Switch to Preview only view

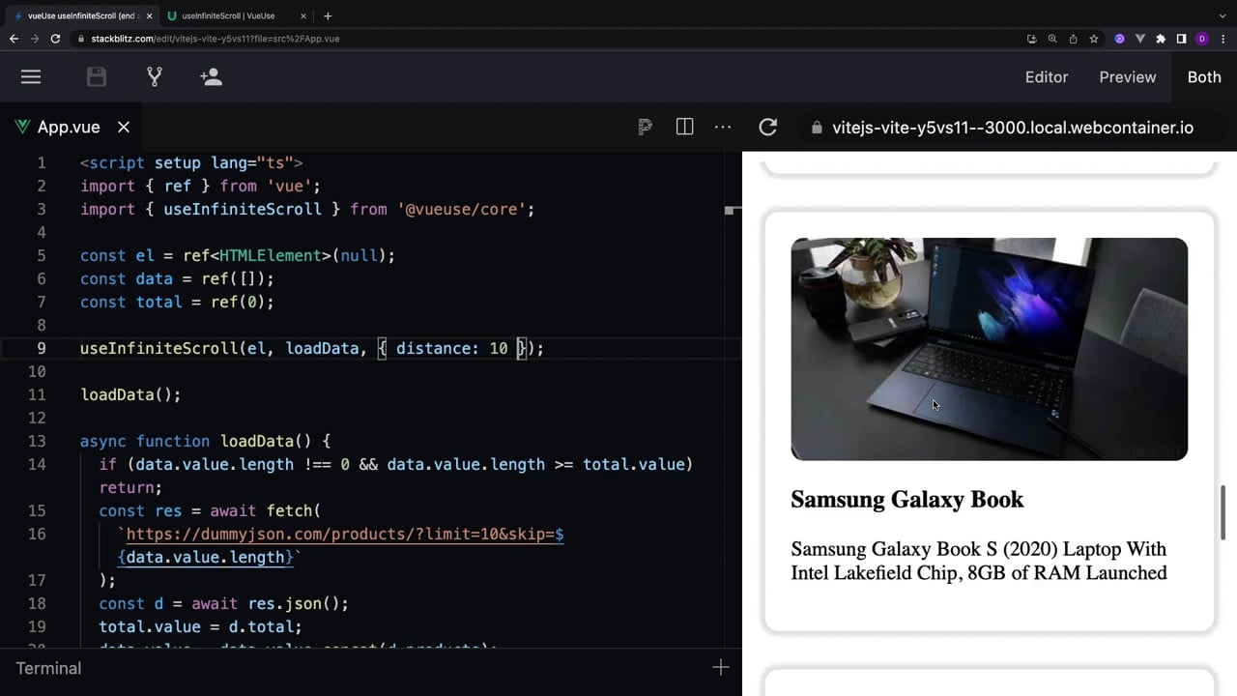tap(1128, 77)
